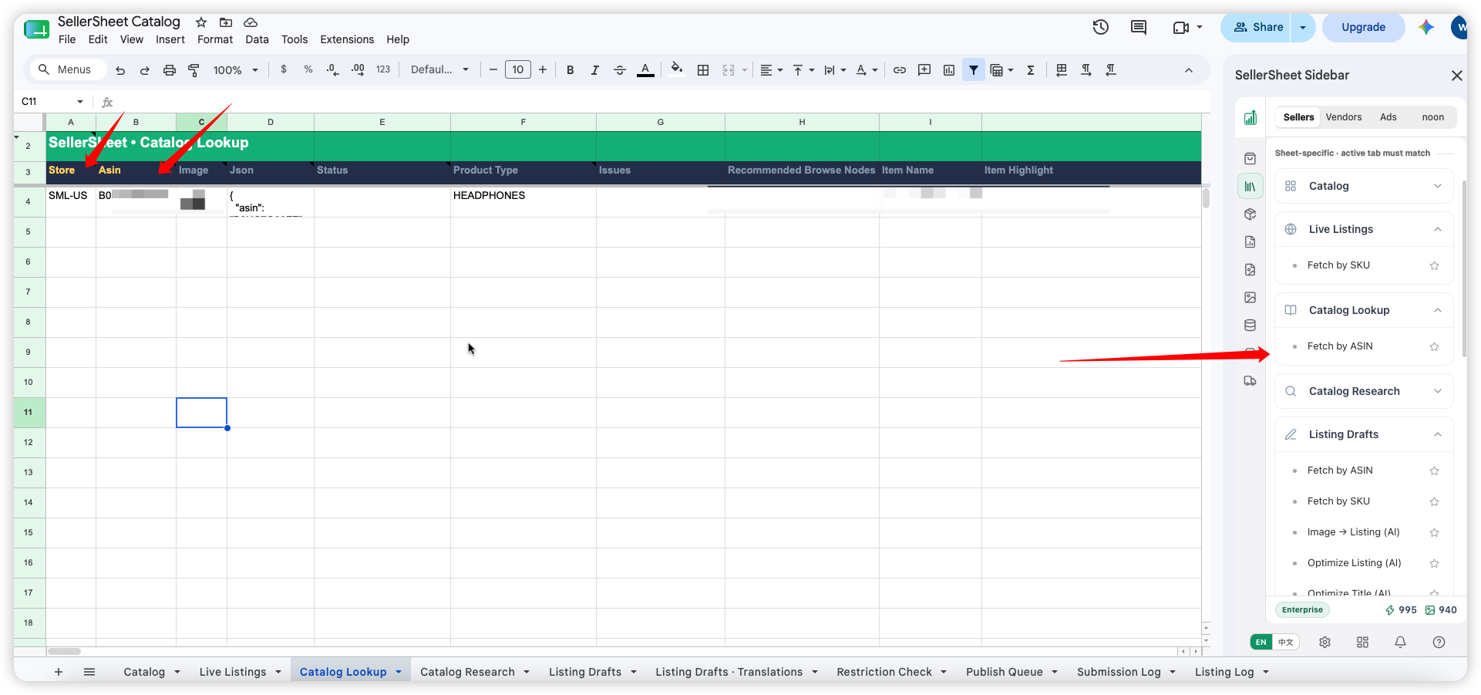Toggle the filter on the sheet

[974, 70]
